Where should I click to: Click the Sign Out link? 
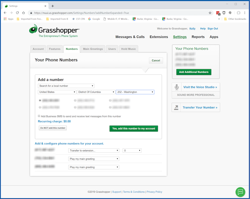point(213,29)
